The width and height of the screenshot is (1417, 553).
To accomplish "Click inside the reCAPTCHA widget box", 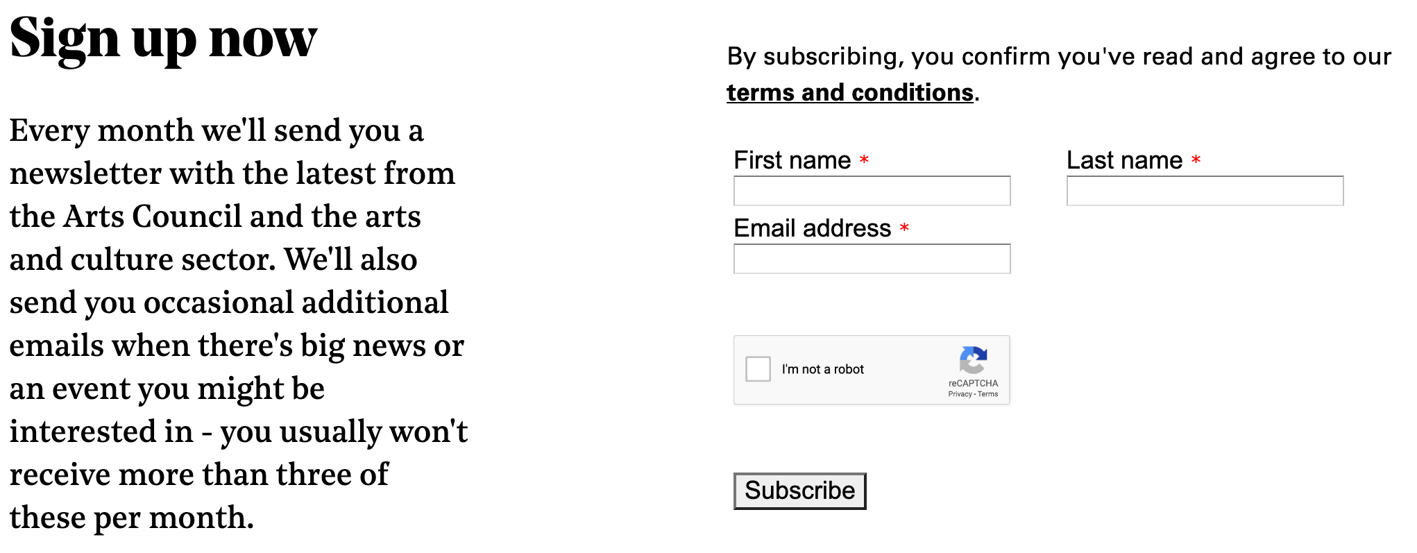I will tap(872, 370).
